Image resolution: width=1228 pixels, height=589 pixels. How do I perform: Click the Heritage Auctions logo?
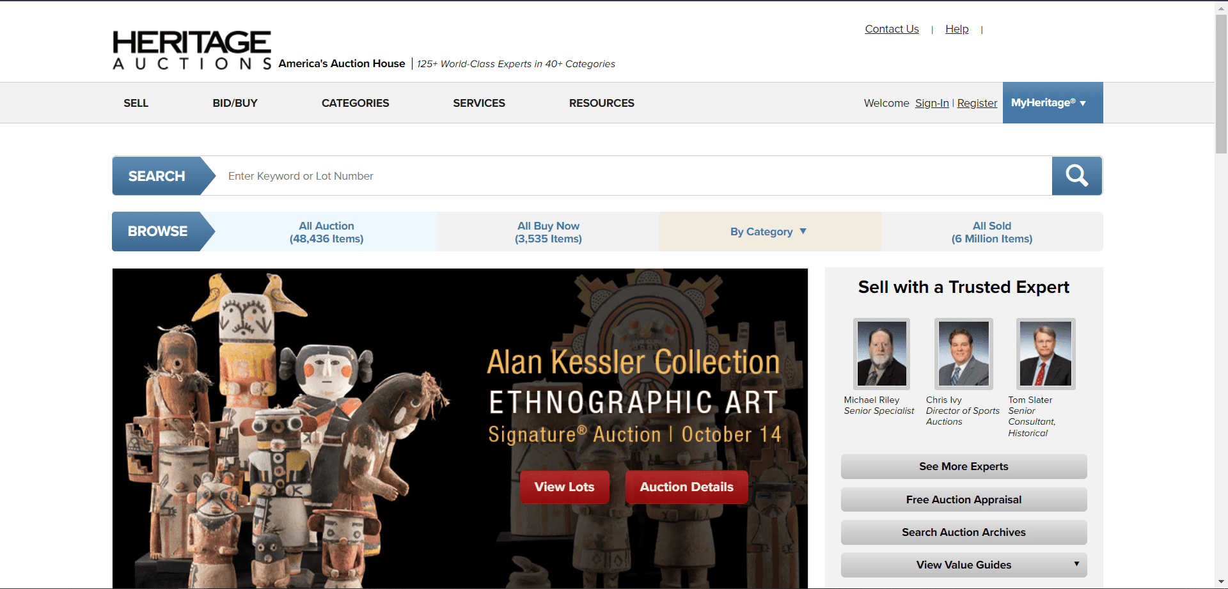(191, 49)
